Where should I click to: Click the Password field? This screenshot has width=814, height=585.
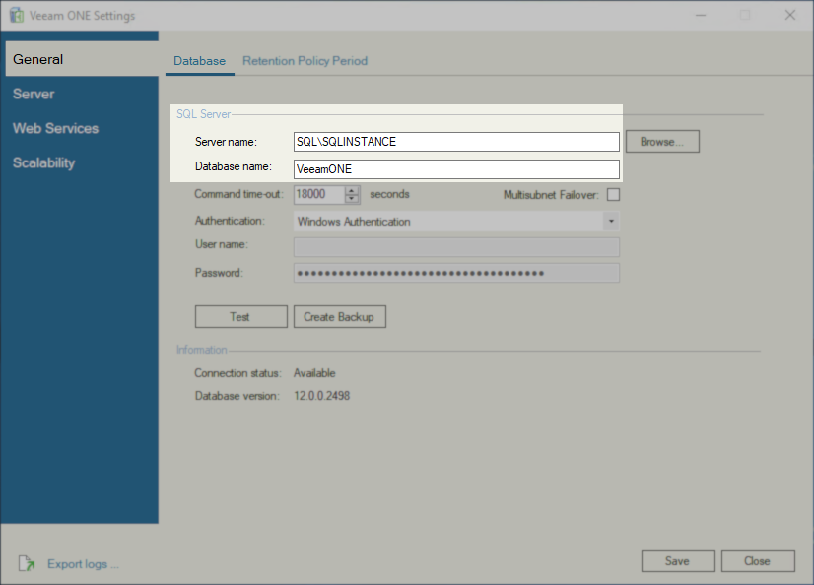click(x=456, y=273)
